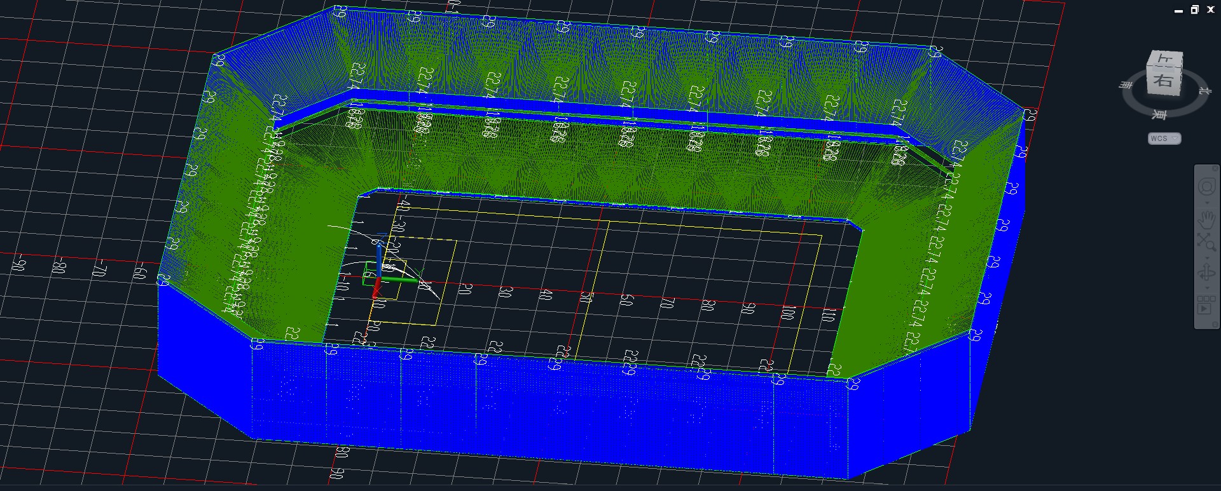Expand the SteeringWheels options arrow

(1206, 201)
